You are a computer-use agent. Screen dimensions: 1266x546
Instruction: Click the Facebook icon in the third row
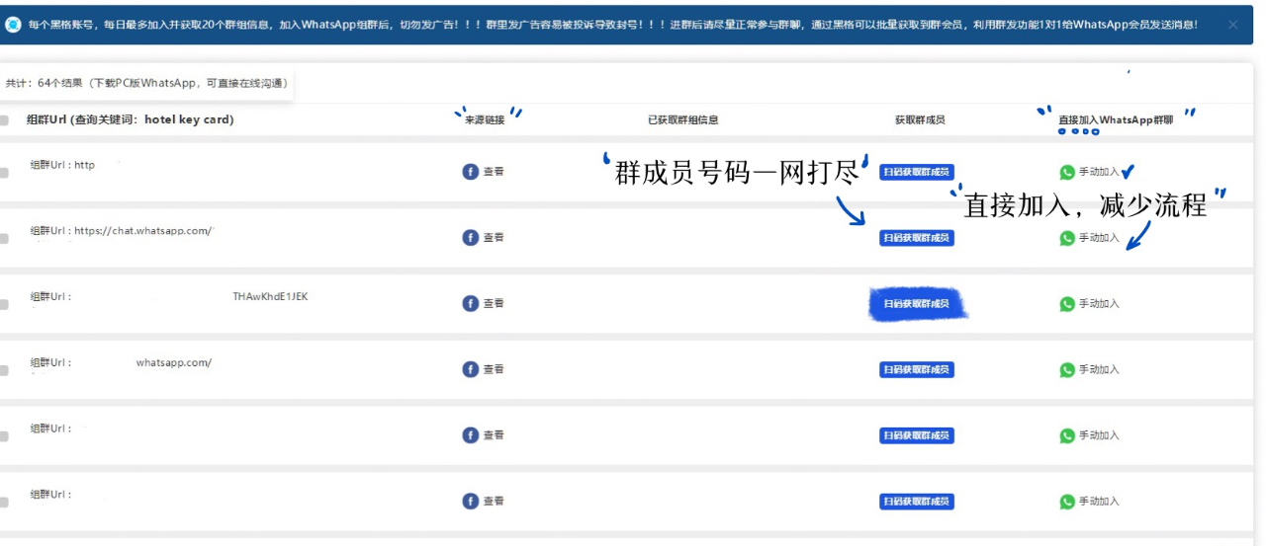(x=471, y=303)
